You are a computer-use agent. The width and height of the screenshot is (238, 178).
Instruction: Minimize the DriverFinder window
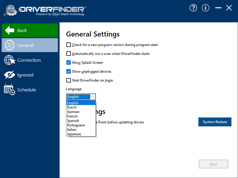click(x=218, y=8)
